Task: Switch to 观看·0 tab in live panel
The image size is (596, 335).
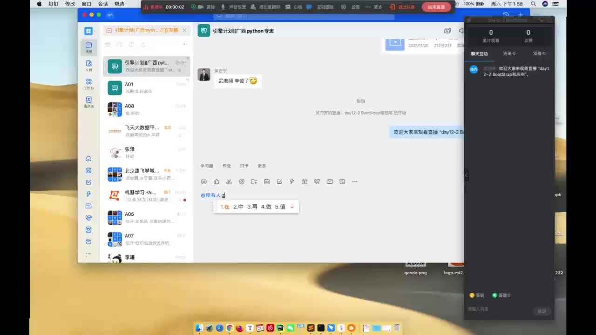Action: 539,54
